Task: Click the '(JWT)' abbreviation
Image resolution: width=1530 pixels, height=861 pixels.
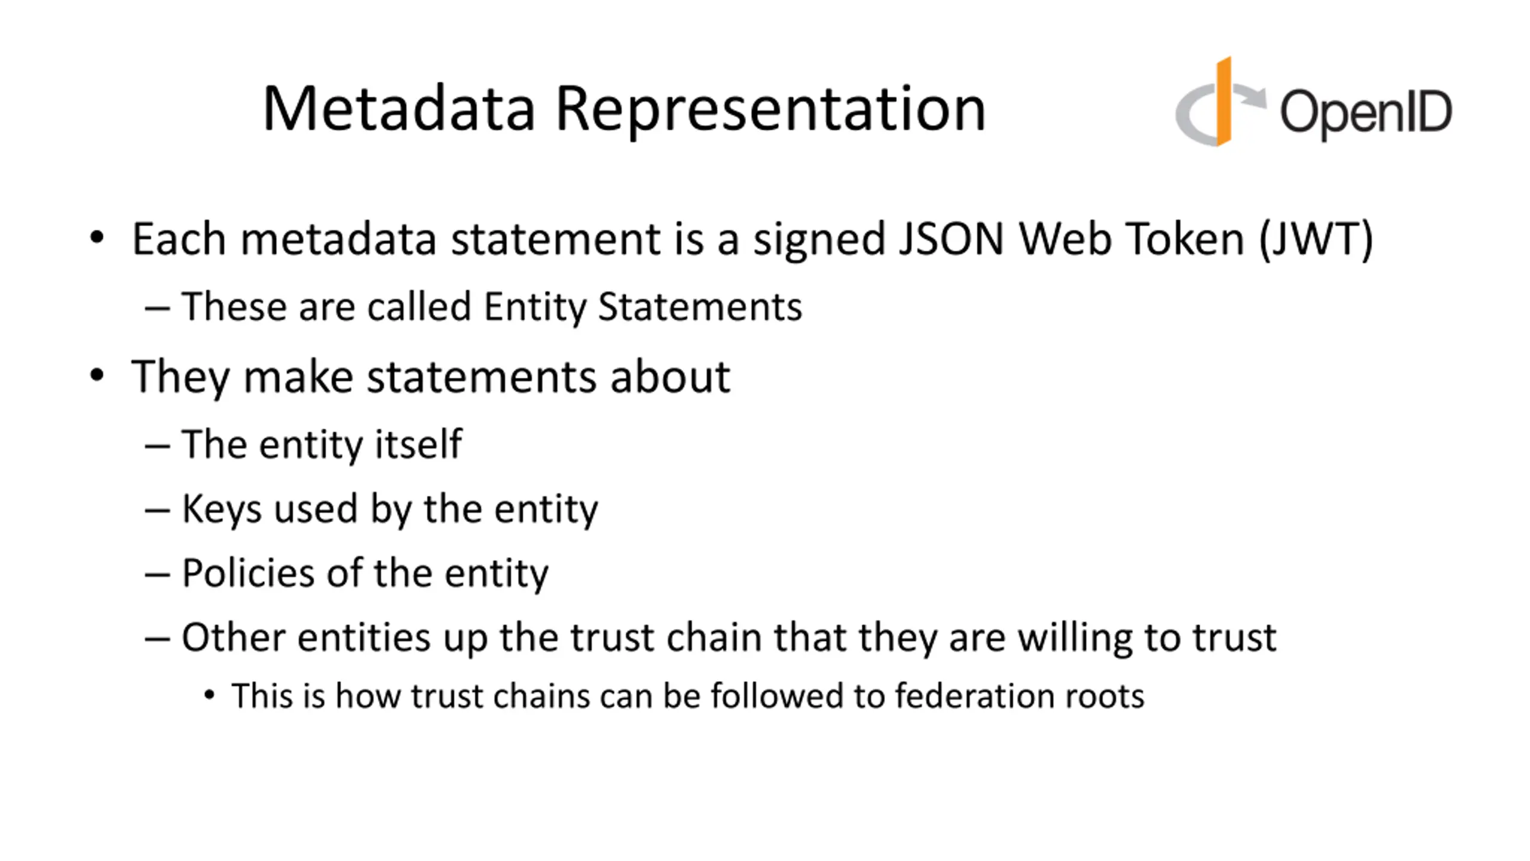Action: pyautogui.click(x=1315, y=240)
